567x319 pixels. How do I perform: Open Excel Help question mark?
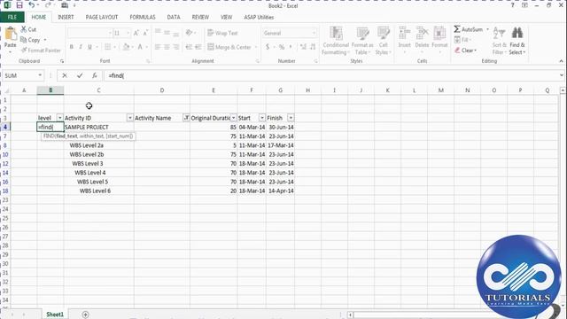(512, 5)
